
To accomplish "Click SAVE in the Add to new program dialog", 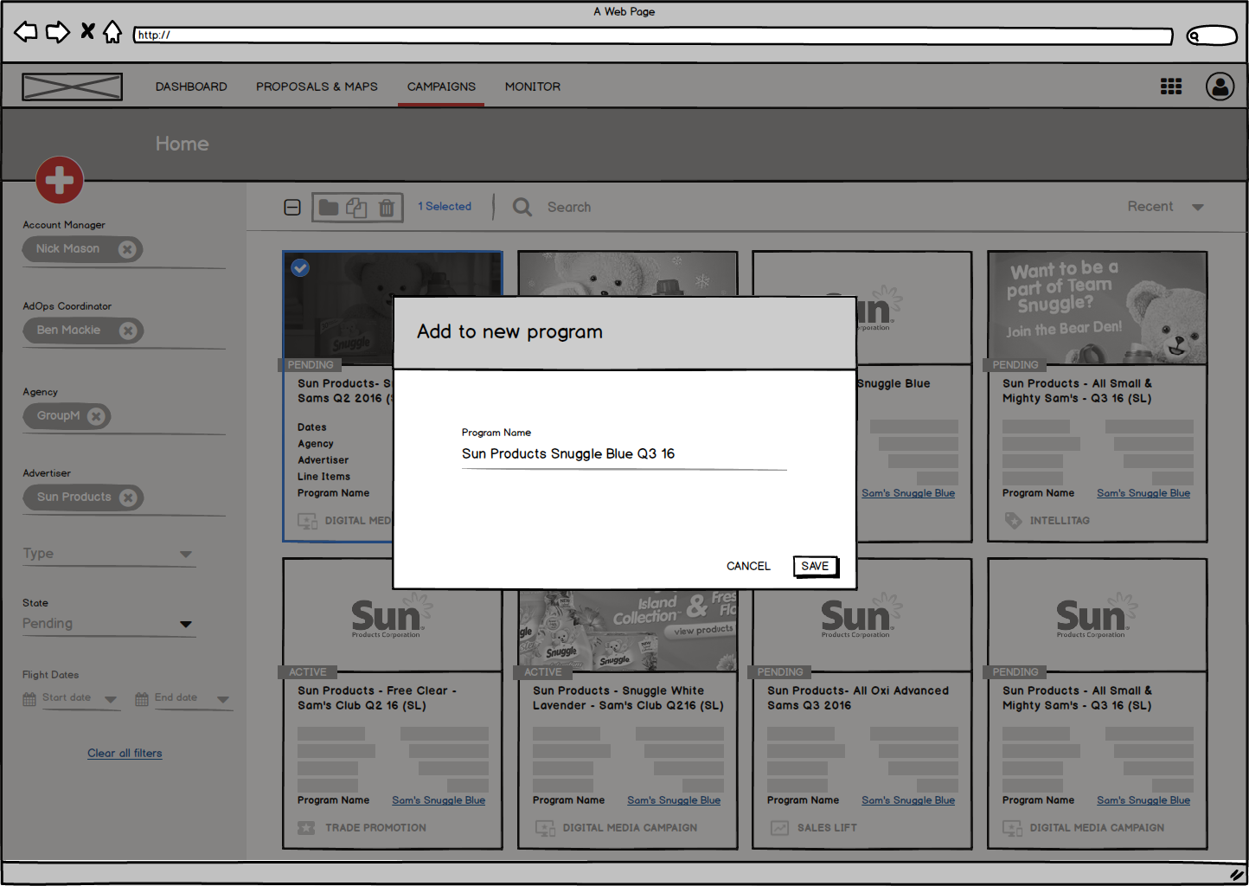I will tap(815, 566).
